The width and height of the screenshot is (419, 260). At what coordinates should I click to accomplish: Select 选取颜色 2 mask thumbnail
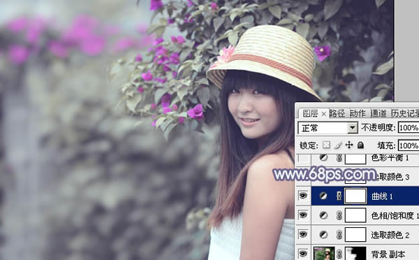[x=355, y=235]
